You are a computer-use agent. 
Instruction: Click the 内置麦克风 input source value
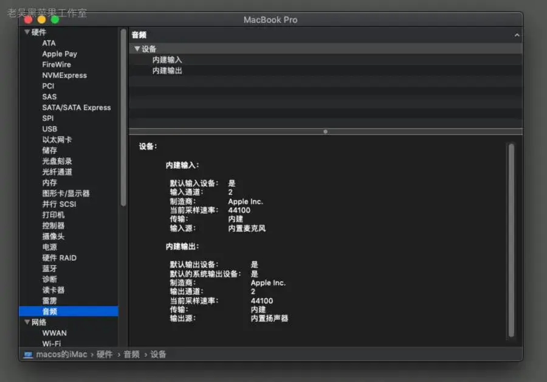[x=247, y=228]
